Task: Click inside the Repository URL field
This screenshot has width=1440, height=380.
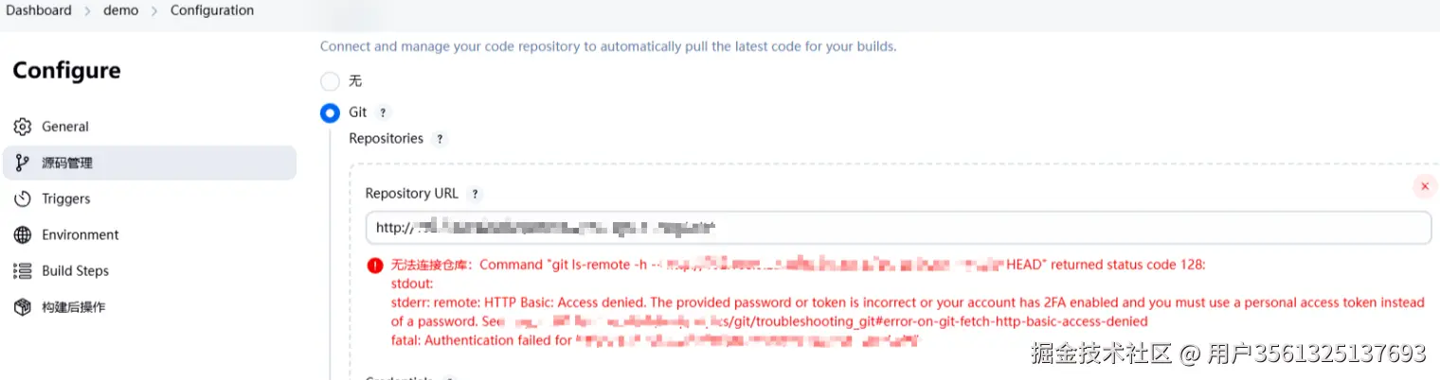Action: (x=898, y=228)
